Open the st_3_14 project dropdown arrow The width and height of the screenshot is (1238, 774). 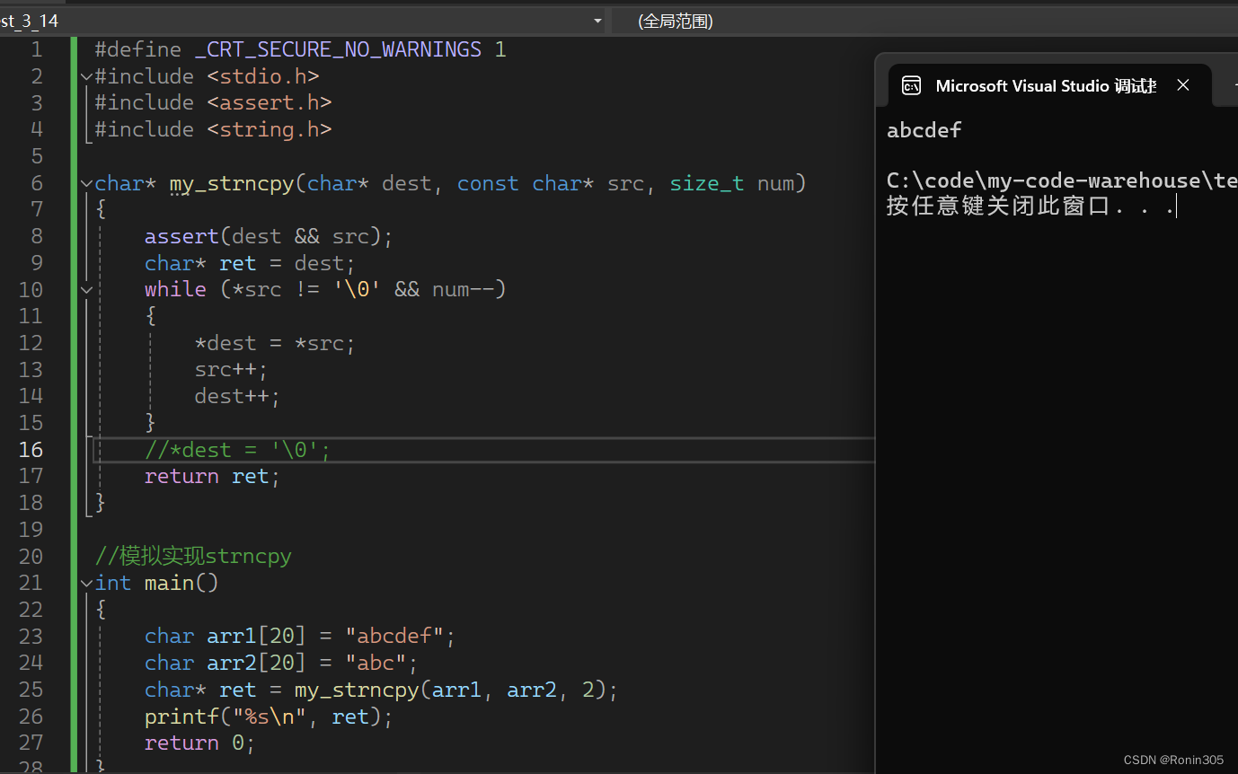[x=597, y=21]
